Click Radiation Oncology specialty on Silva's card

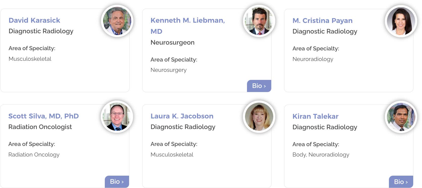pos(34,155)
